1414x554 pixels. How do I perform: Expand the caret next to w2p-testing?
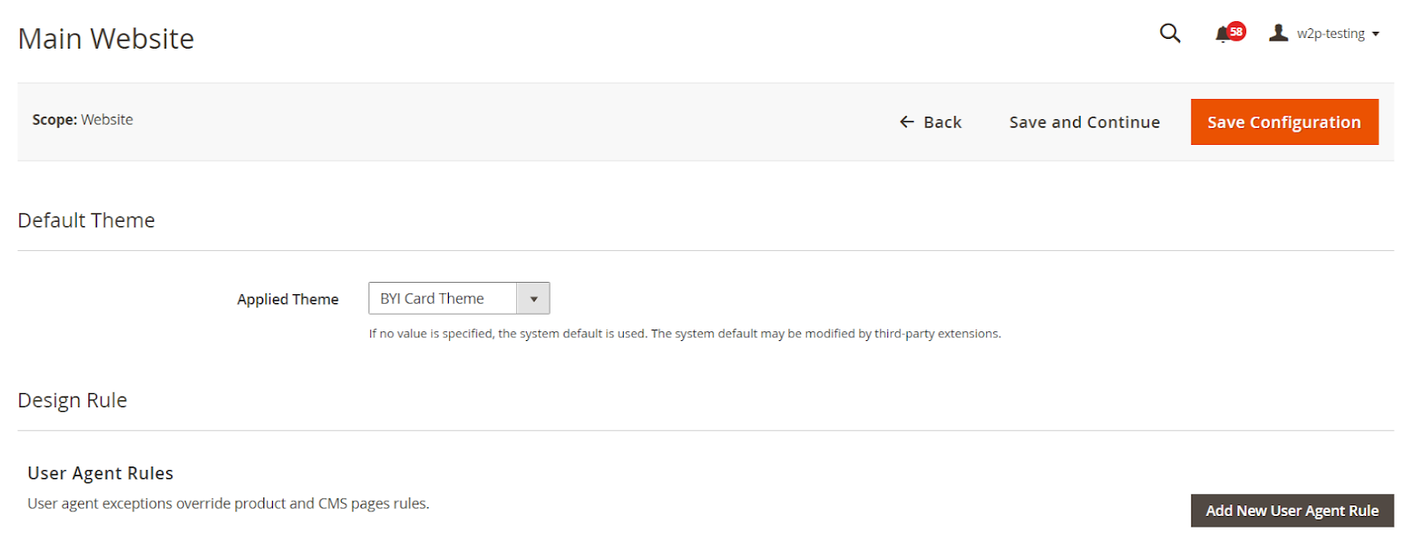(x=1376, y=34)
